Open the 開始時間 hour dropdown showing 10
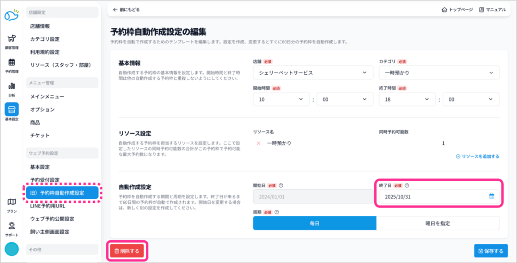 (x=281, y=99)
